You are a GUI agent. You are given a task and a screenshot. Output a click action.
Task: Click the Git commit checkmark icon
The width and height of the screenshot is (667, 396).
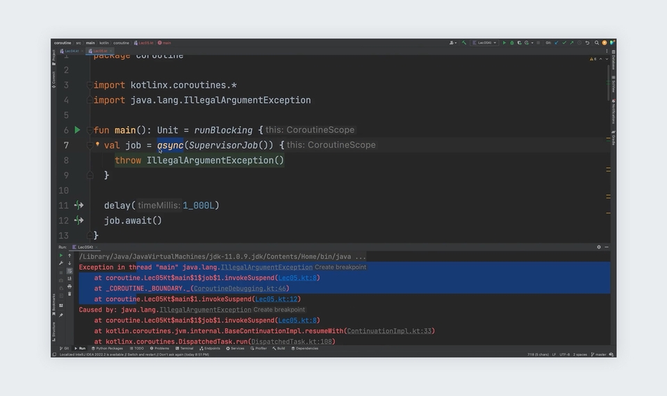point(564,43)
